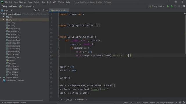Open the Navigate menu
This screenshot has height=104, width=186.
point(23,2)
